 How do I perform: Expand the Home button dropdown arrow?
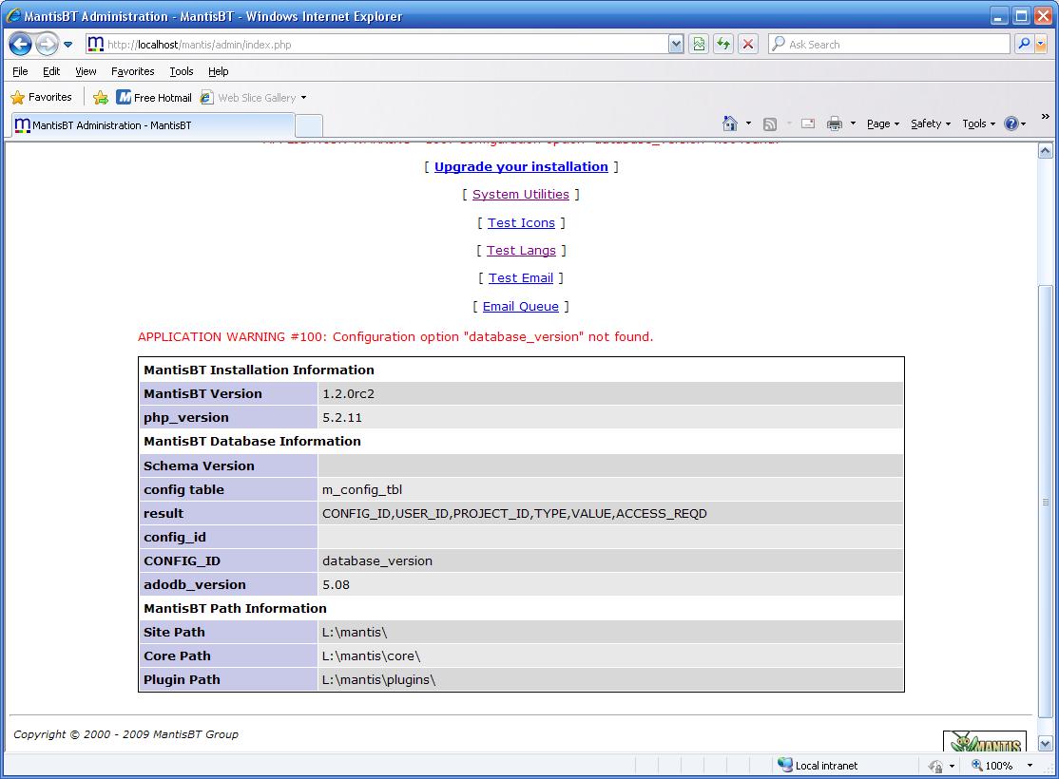point(748,123)
